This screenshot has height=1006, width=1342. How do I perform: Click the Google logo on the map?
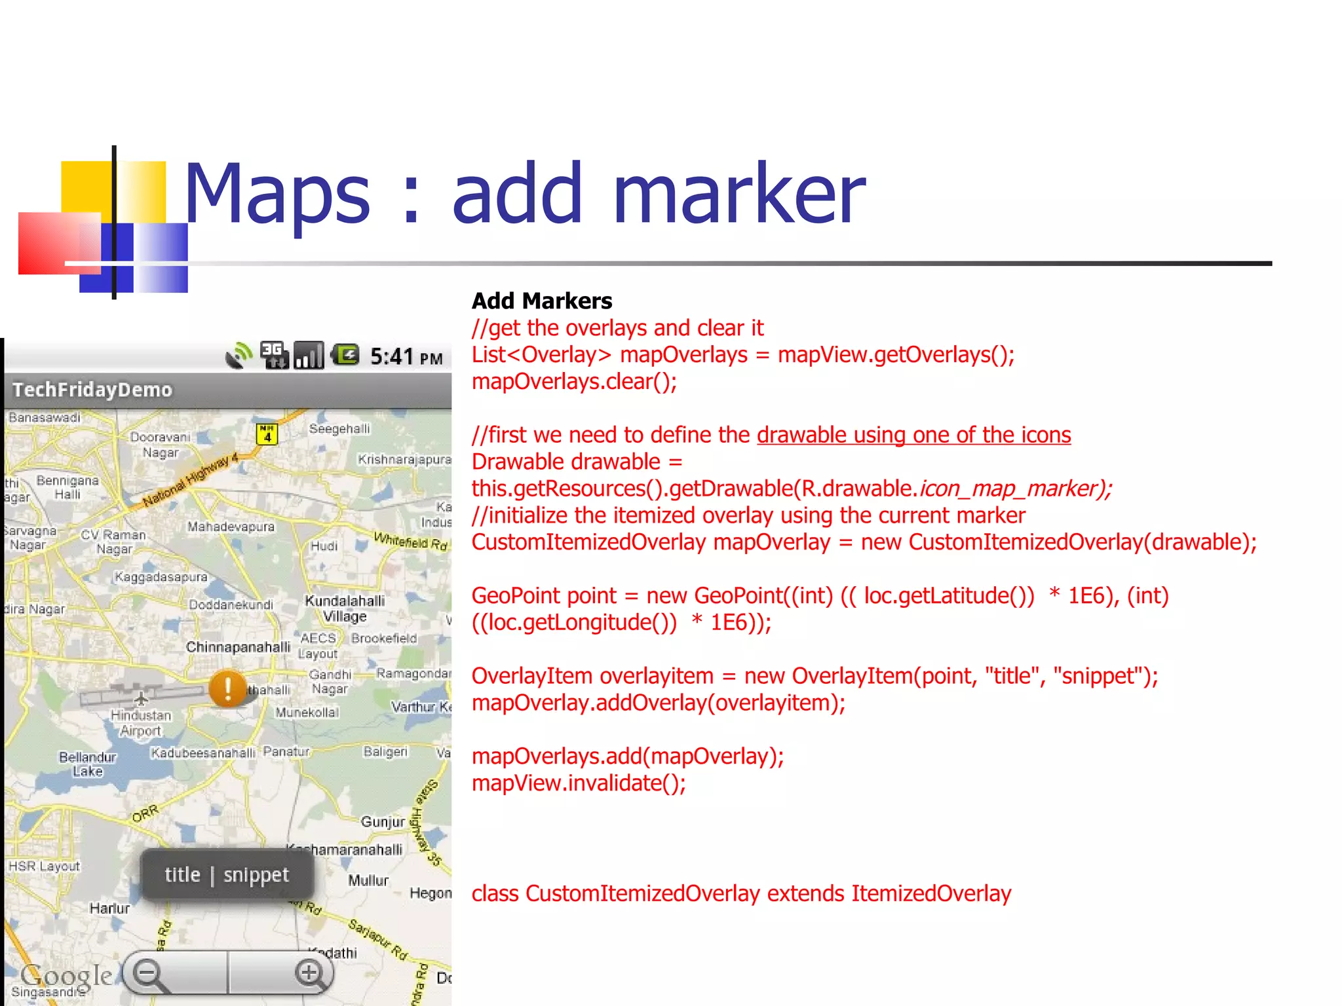tap(66, 975)
